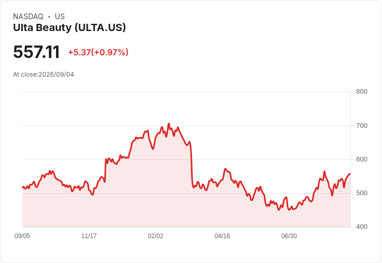The width and height of the screenshot is (382, 263).
Task: Click the first data point of the price line
Action: tap(23, 187)
